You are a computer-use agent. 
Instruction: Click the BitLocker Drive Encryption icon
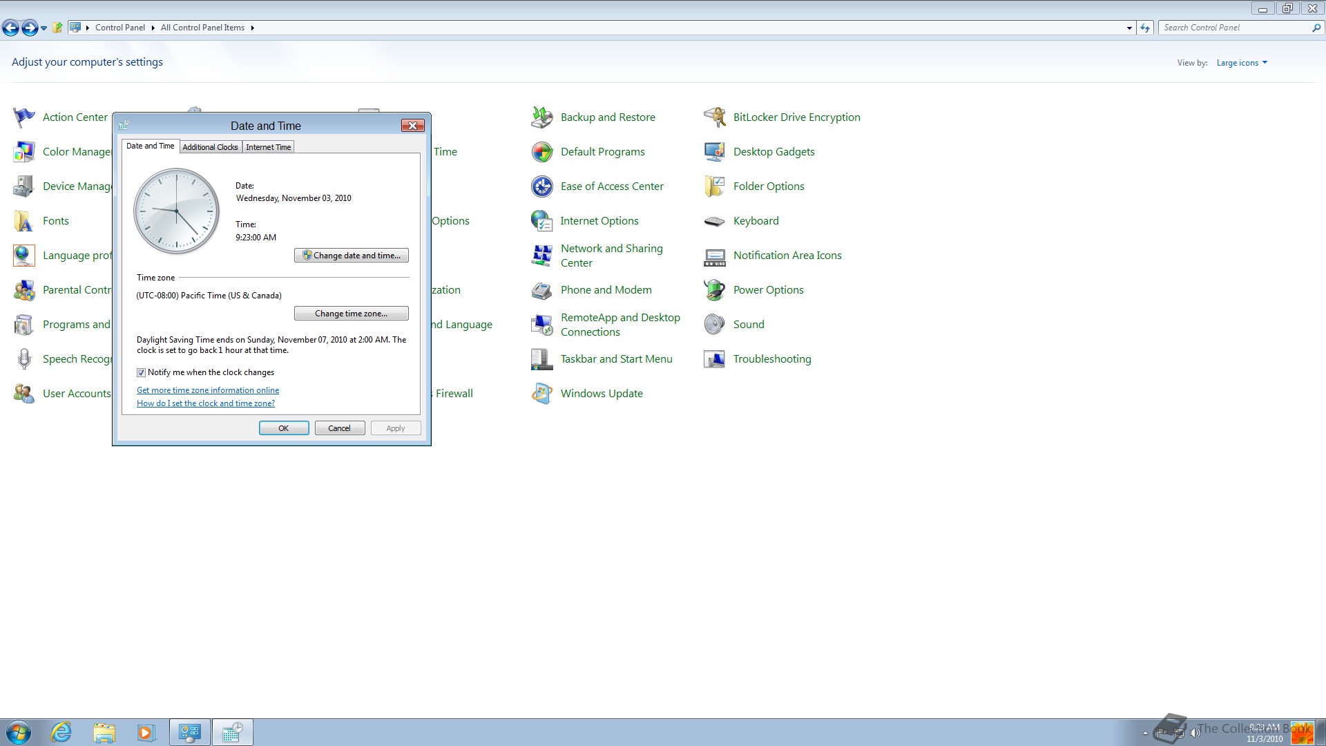point(715,117)
